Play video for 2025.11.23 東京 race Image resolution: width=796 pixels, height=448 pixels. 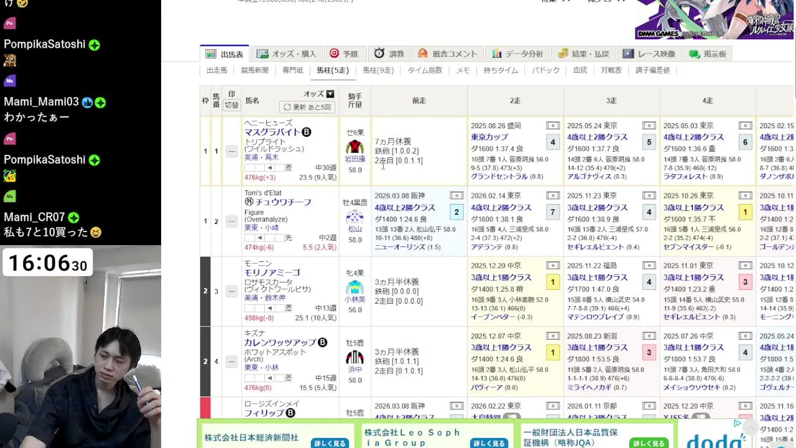(x=649, y=195)
